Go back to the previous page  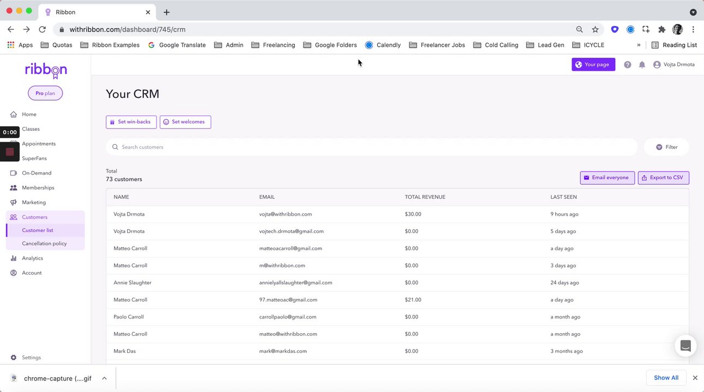pos(11,29)
